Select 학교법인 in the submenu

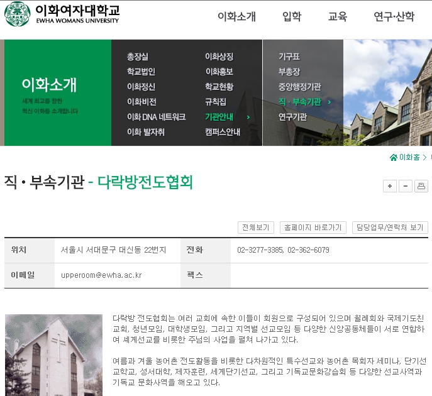[141, 72]
